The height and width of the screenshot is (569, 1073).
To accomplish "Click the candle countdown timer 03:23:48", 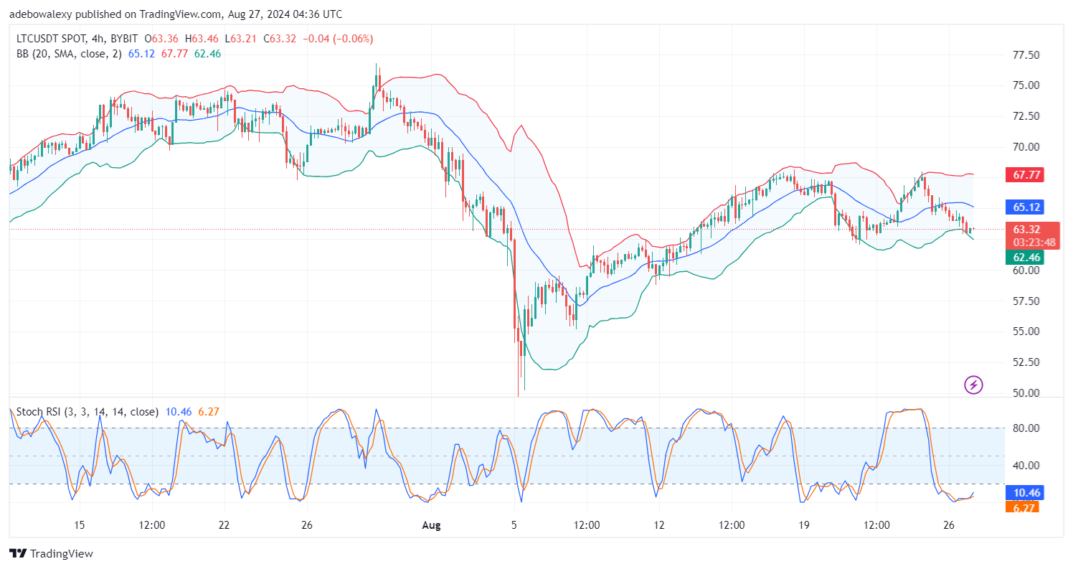I will click(1034, 243).
